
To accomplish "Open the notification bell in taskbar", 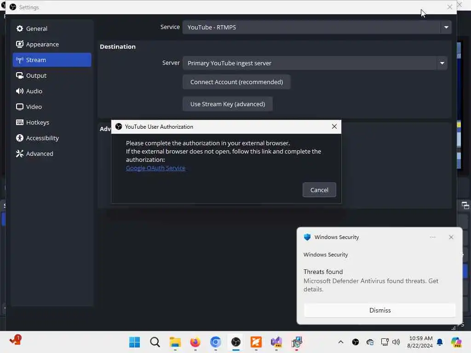I will [440, 342].
